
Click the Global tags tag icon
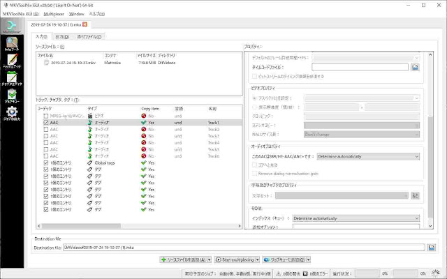(x=90, y=163)
